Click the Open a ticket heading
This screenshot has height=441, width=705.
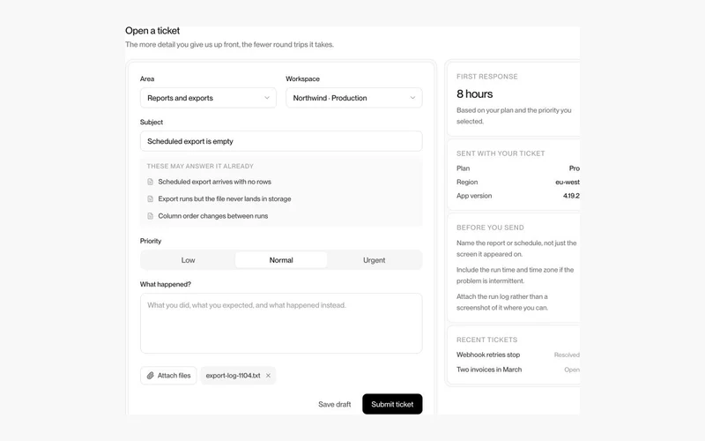152,31
